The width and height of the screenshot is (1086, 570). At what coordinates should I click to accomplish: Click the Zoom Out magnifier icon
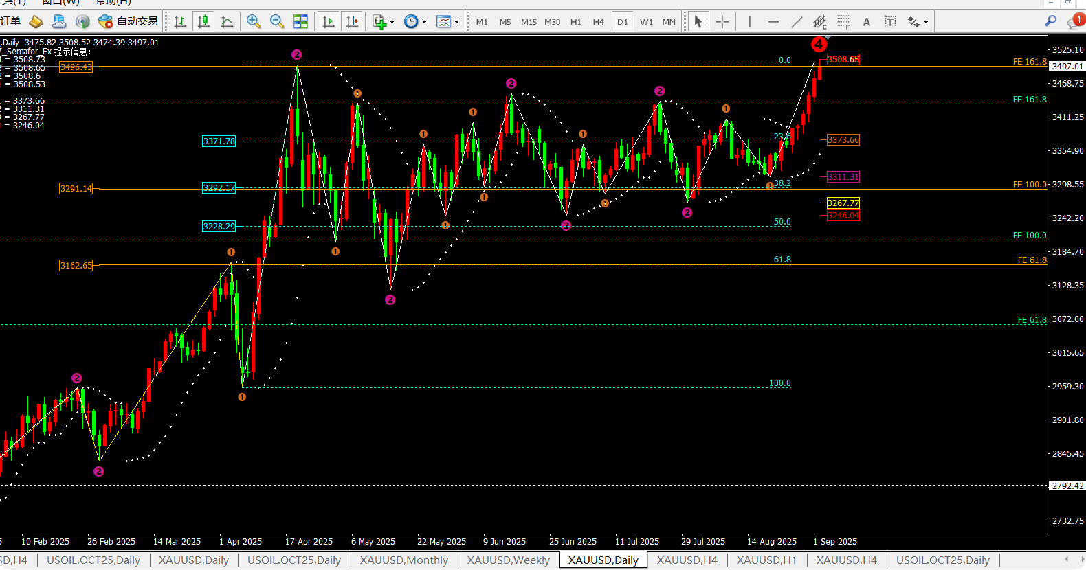[x=276, y=22]
